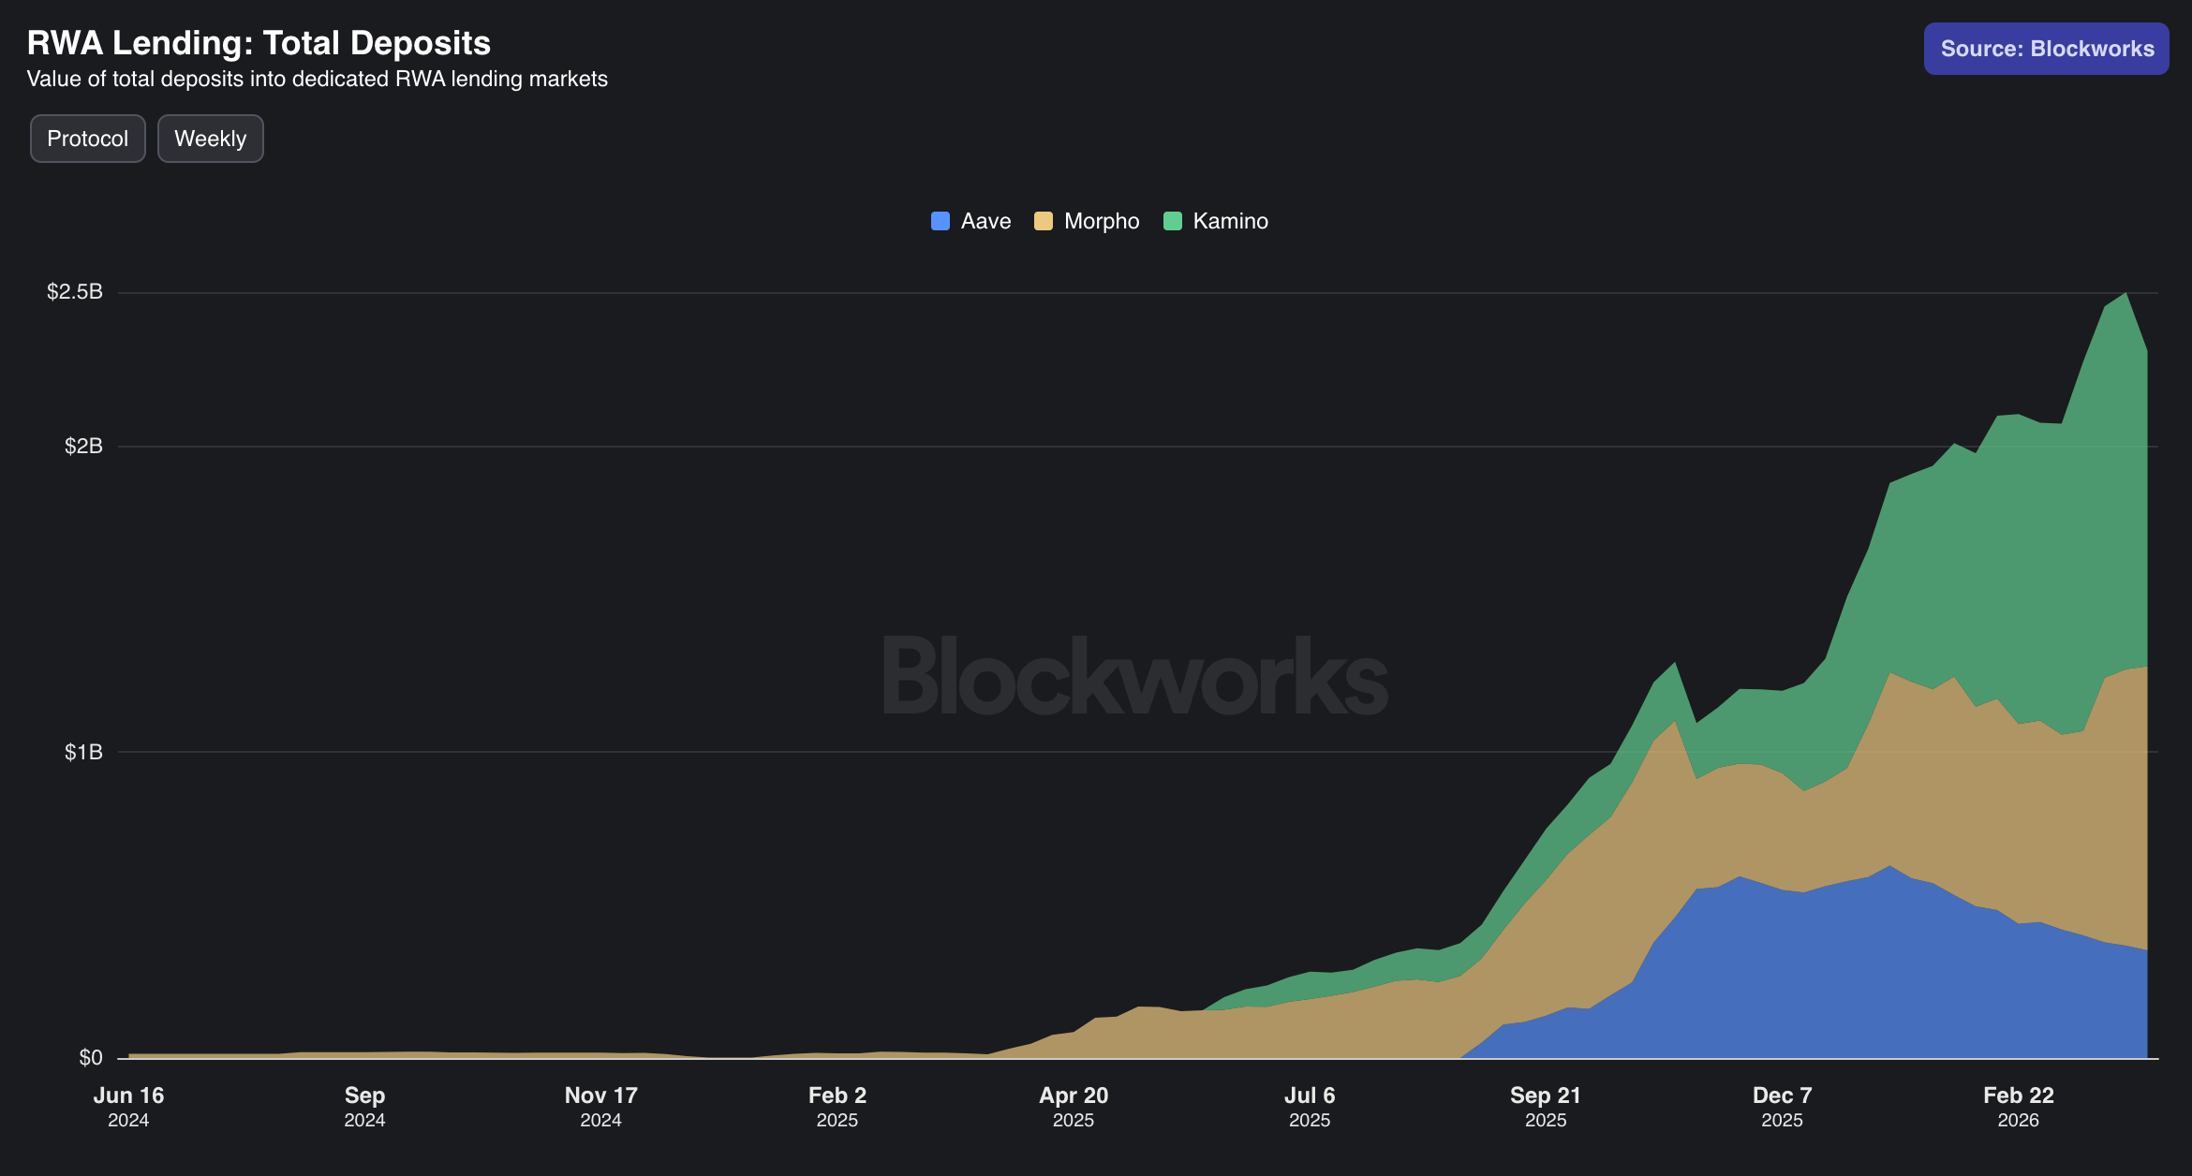Click the Blockworks watermark logo in chart
Image resolution: width=2192 pixels, height=1176 pixels.
tap(1135, 676)
